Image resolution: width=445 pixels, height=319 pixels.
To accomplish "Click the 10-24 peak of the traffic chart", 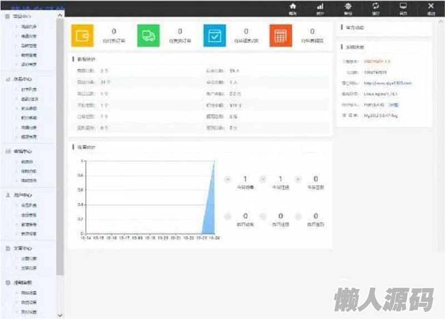I will point(214,161).
